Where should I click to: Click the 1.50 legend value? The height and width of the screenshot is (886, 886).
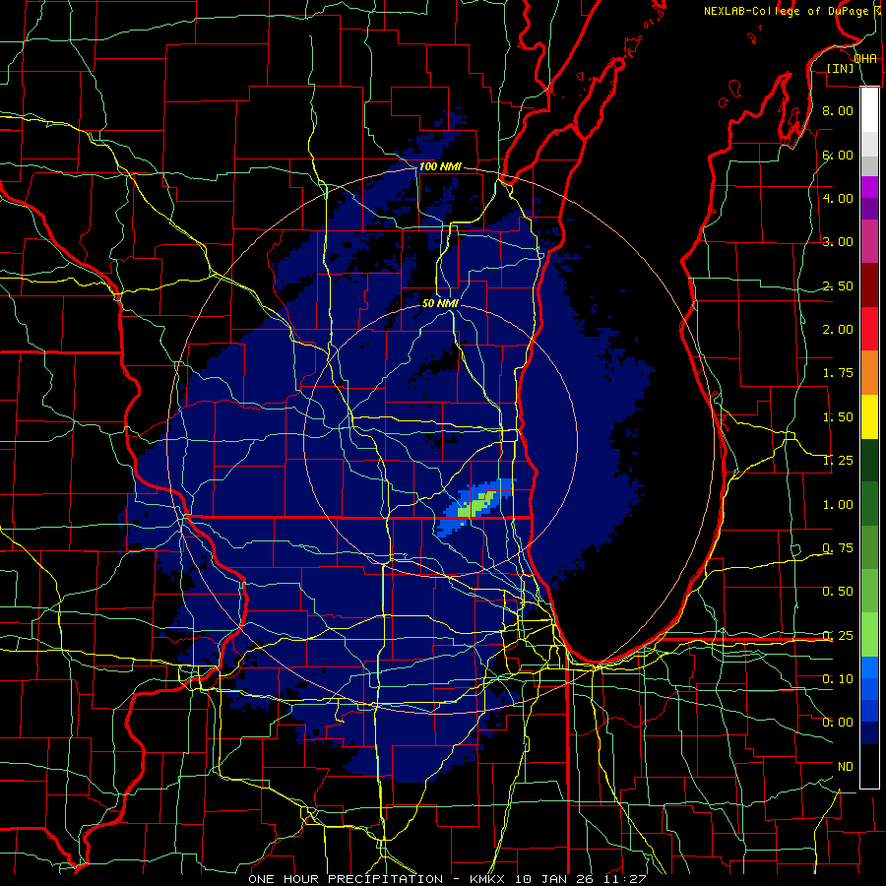click(837, 417)
